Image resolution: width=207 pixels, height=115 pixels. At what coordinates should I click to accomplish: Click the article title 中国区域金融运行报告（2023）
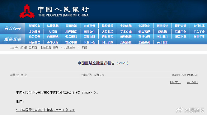tap(103, 63)
